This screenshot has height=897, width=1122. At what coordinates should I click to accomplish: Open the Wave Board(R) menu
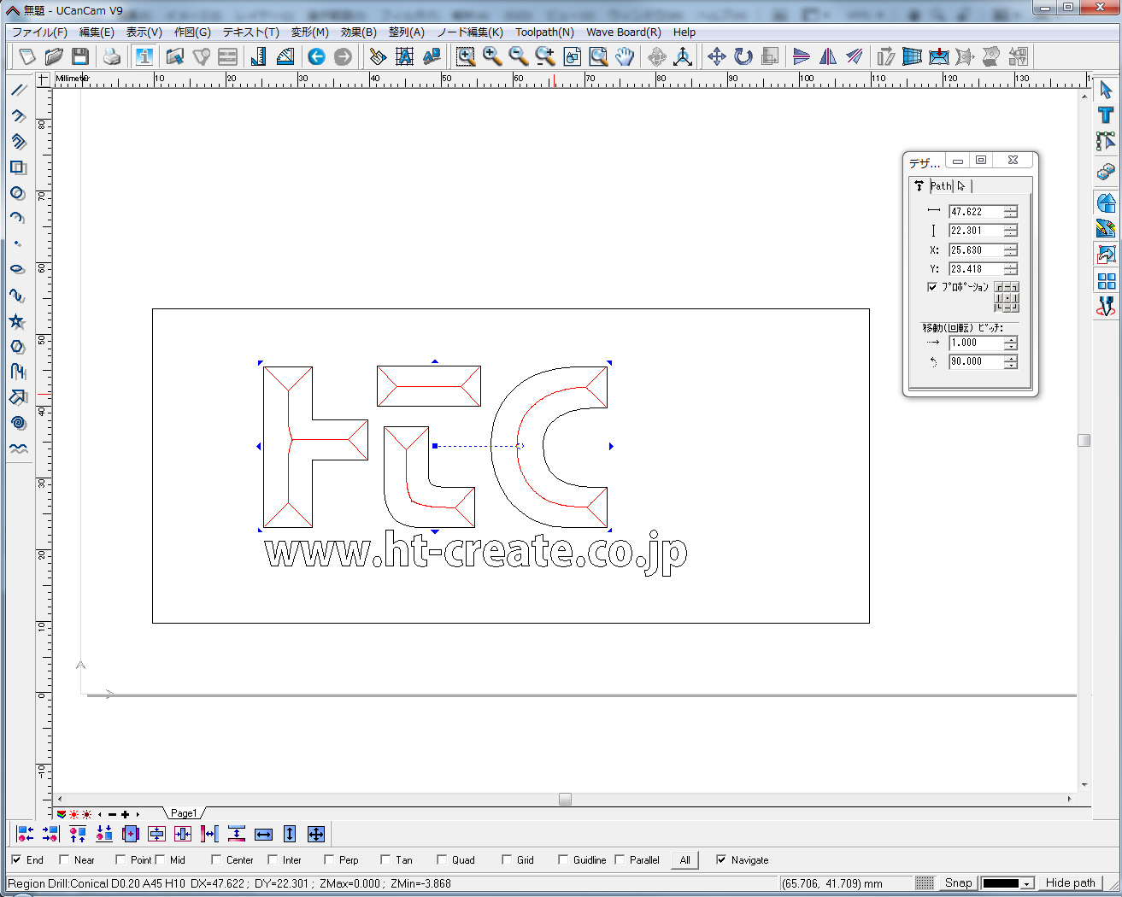coord(623,32)
